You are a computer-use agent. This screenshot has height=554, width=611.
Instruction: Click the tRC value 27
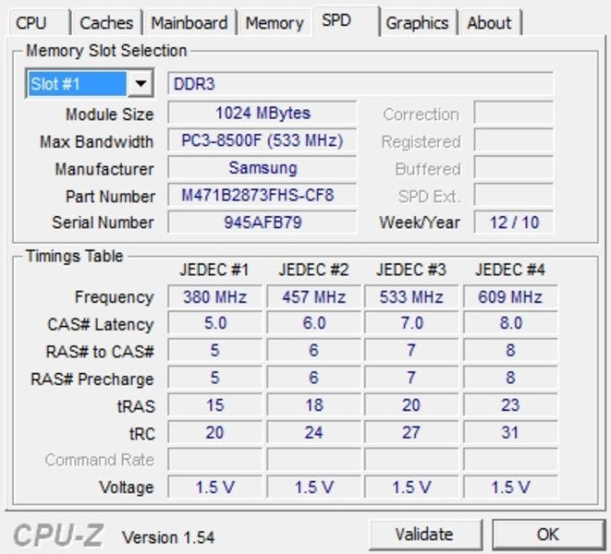coord(411,432)
